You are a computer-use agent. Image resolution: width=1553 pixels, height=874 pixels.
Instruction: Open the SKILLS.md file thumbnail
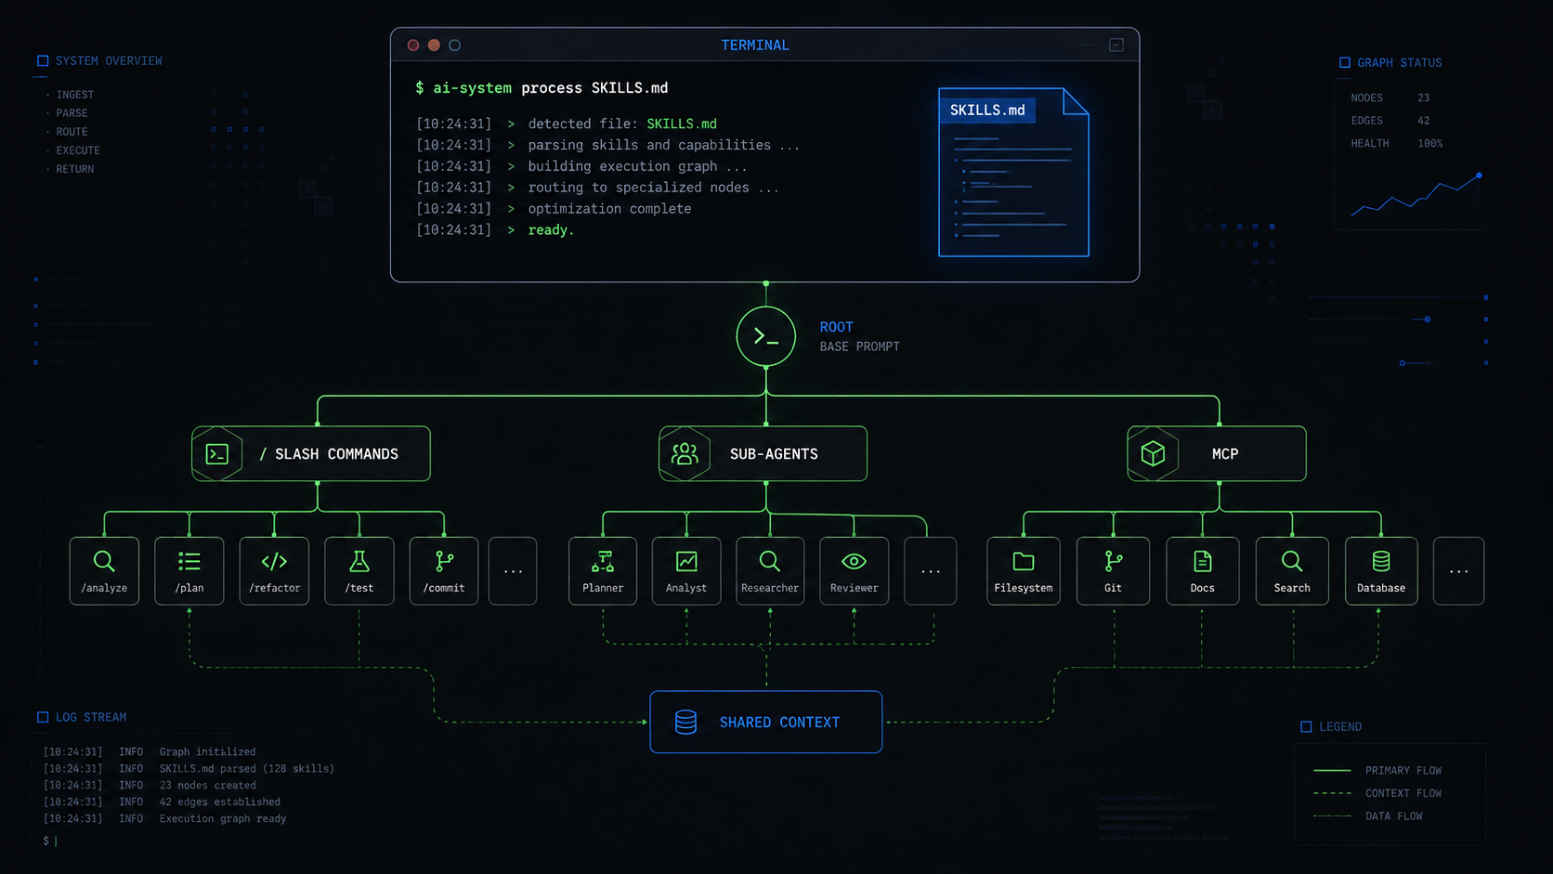coord(1013,172)
